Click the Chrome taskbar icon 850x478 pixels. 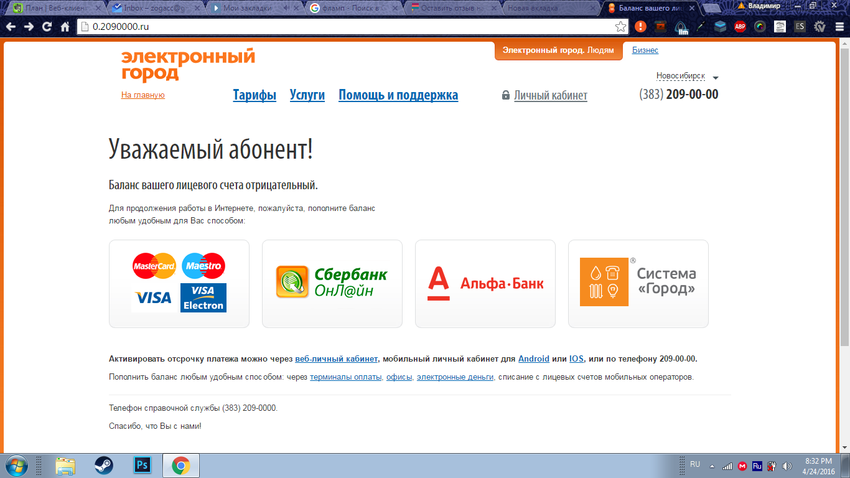tap(181, 466)
